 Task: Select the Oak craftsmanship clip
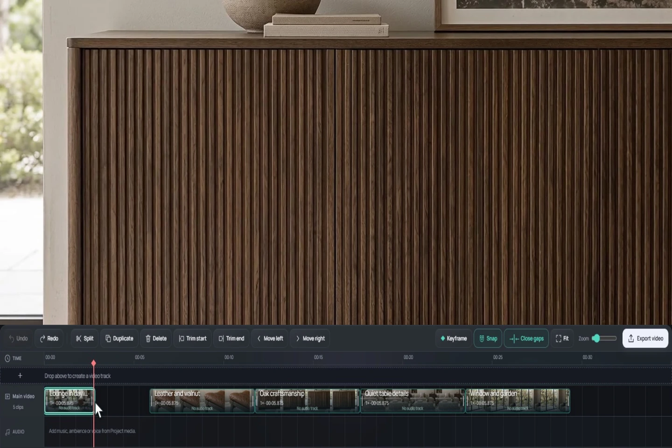(x=307, y=401)
